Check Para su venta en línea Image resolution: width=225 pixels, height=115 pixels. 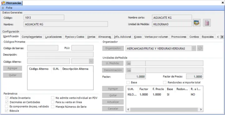pyautogui.click(x=53, y=102)
